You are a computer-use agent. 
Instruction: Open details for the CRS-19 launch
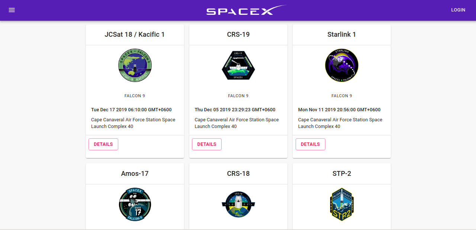207,144
